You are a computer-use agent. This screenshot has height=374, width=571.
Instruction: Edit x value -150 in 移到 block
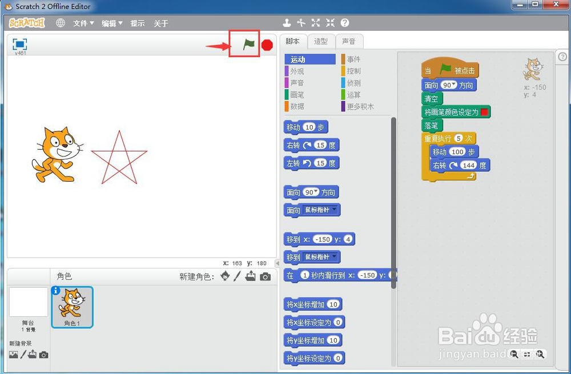click(323, 239)
